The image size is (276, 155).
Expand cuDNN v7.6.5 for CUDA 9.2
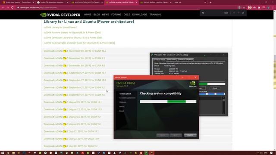[x=74, y=58]
